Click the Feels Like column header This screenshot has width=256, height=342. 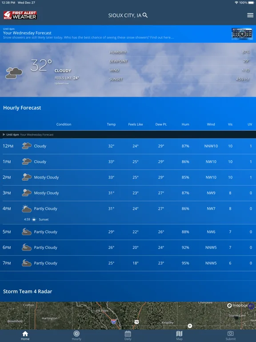pos(136,124)
